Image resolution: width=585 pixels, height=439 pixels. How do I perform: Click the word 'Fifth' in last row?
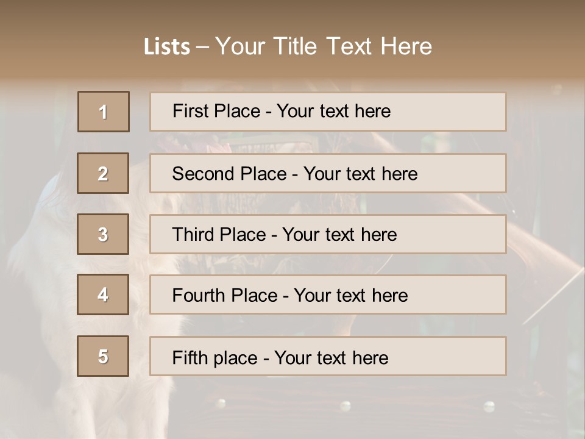pos(188,357)
